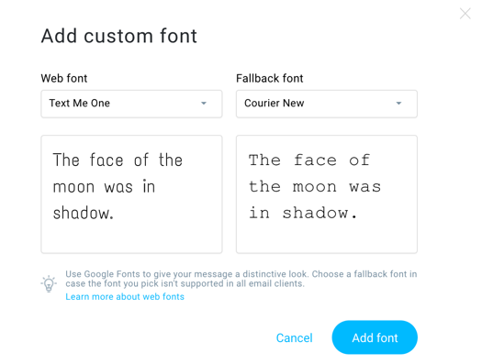Select the Web font label
The width and height of the screenshot is (482, 364).
click(64, 78)
